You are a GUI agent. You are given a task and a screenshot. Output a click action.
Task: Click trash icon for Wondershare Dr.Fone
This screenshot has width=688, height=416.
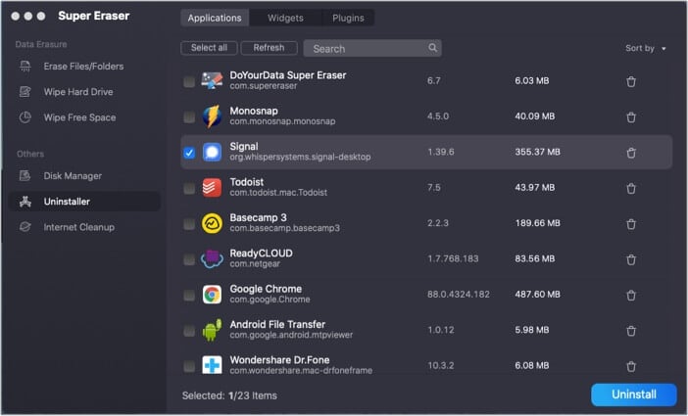point(631,366)
